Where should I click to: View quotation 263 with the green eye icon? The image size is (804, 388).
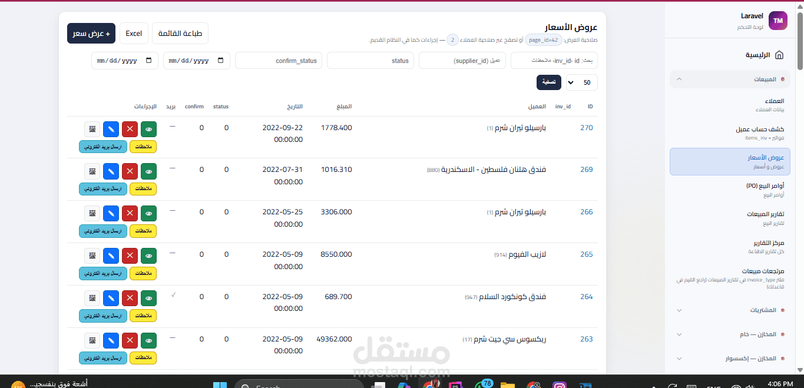pyautogui.click(x=149, y=341)
